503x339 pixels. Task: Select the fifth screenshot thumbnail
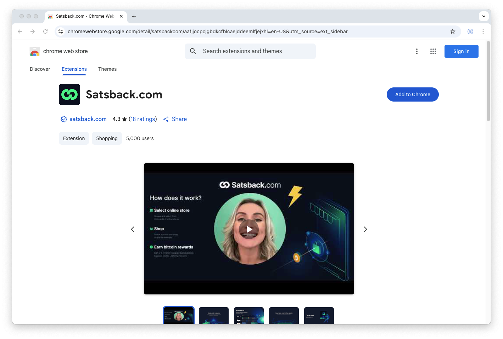pyautogui.click(x=319, y=316)
